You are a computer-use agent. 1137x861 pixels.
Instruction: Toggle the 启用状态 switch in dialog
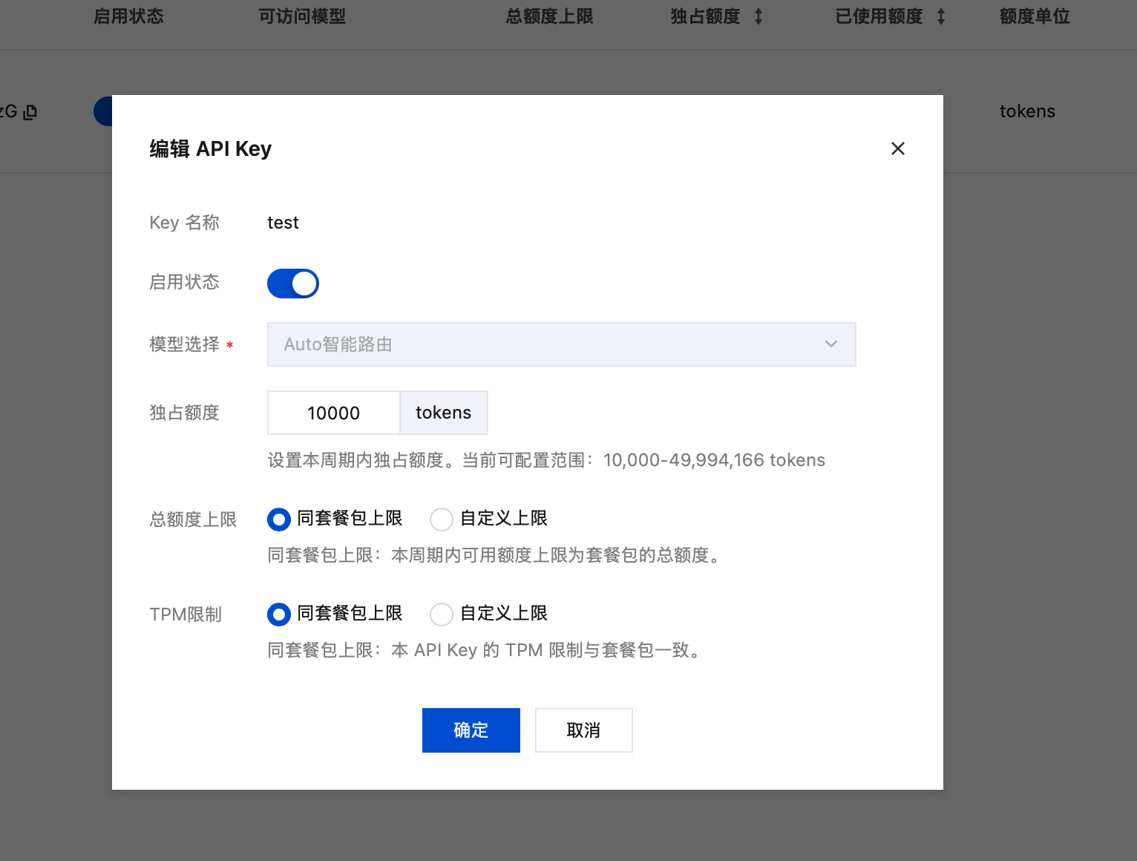[292, 284]
